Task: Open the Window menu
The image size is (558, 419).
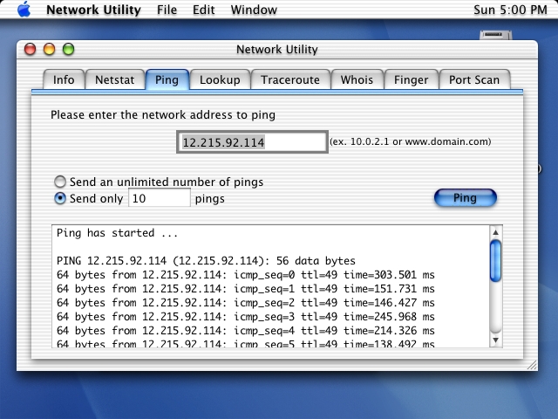Action: pos(254,10)
